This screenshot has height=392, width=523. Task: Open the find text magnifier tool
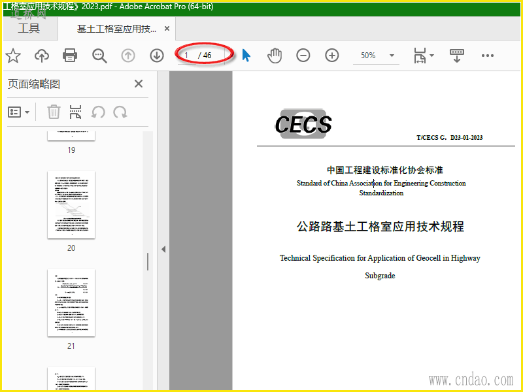pyautogui.click(x=99, y=56)
